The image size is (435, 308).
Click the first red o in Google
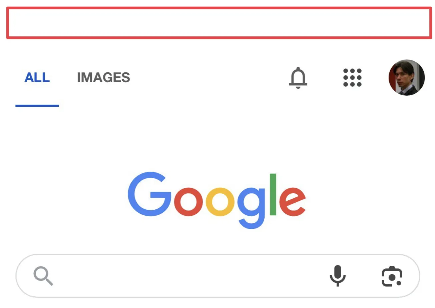point(188,202)
